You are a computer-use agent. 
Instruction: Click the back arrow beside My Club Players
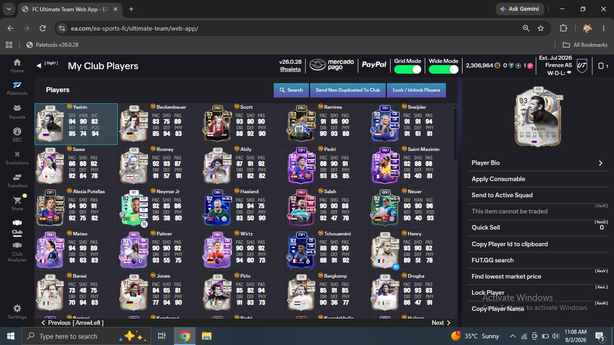(39, 66)
